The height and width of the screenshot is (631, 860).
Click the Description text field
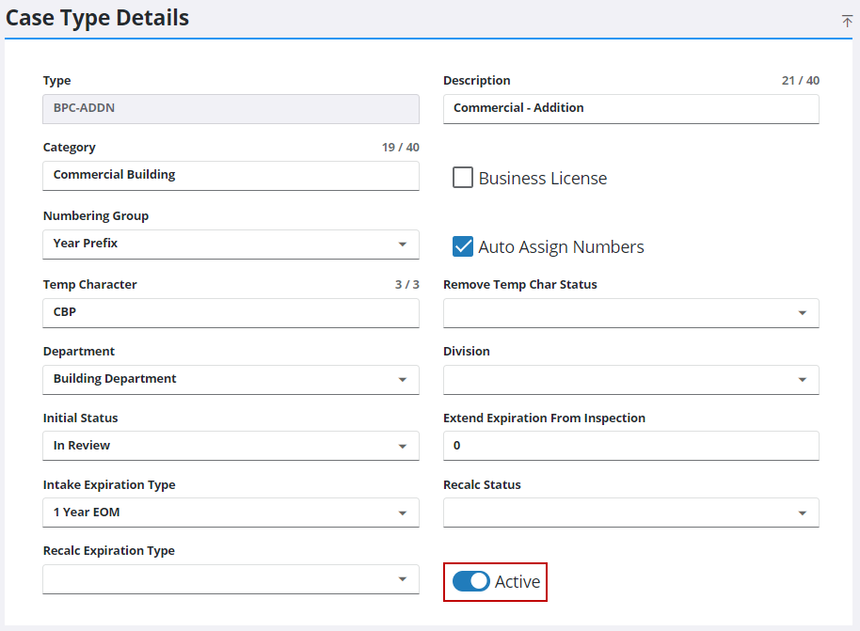(630, 108)
